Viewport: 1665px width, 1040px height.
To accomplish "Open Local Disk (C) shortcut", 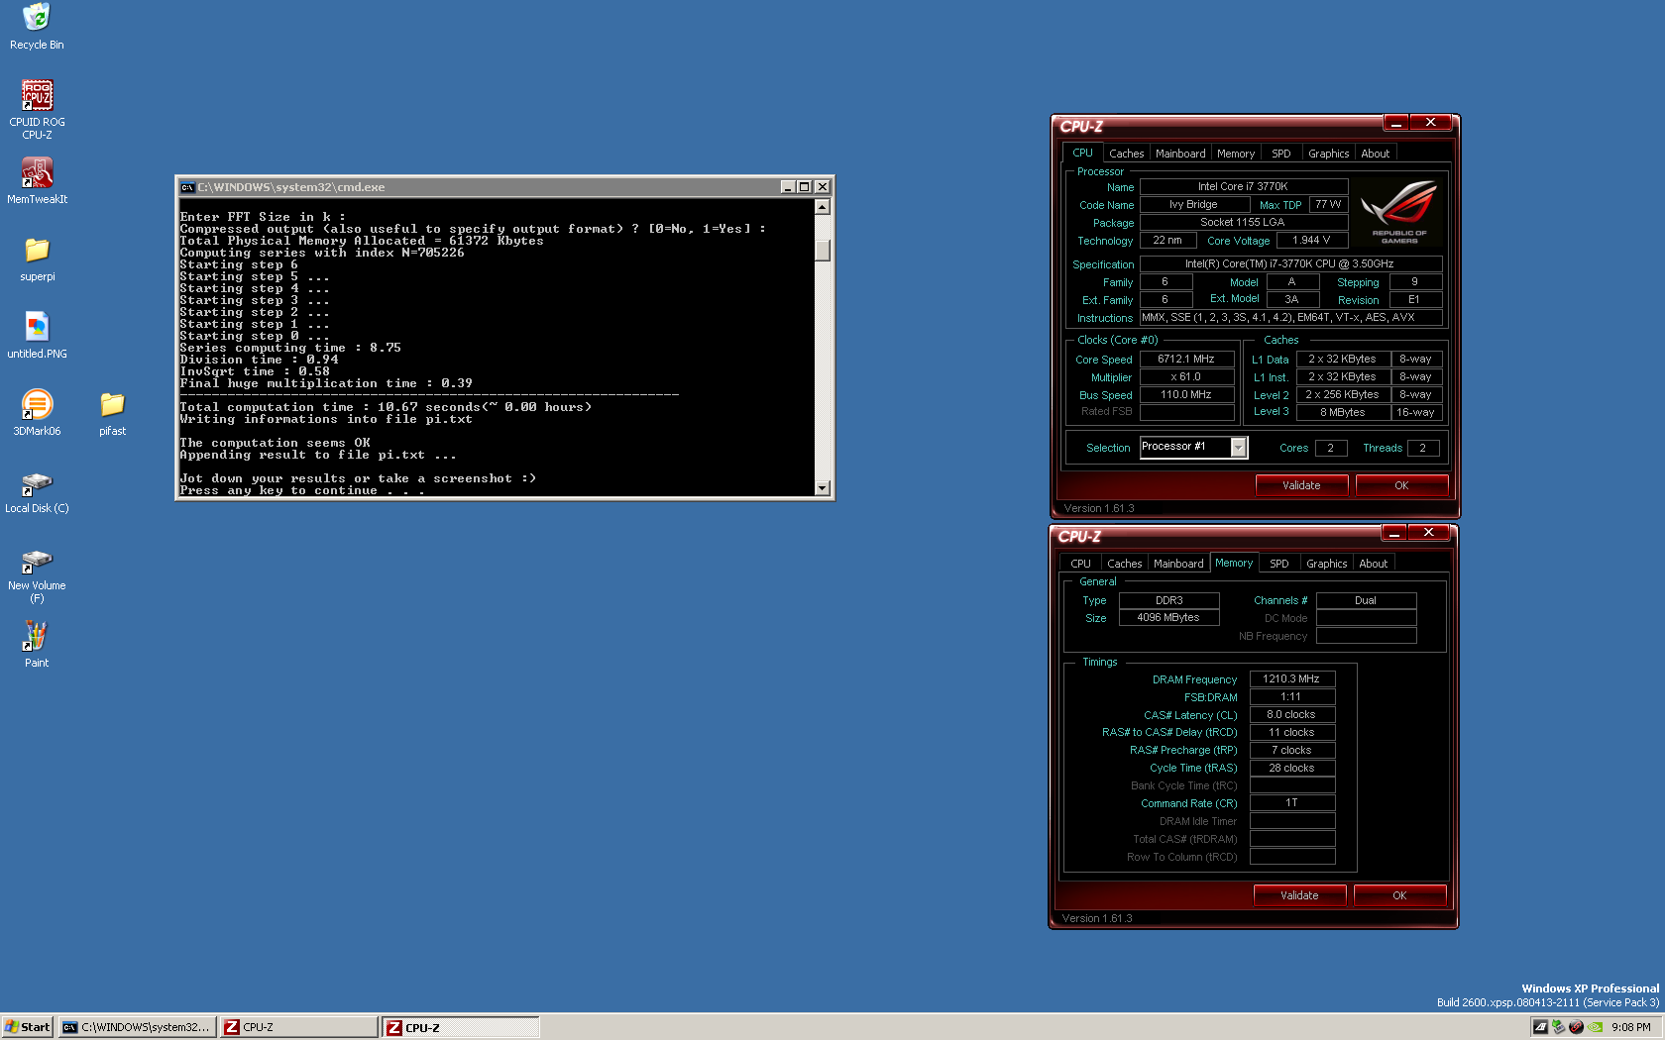I will point(37,490).
